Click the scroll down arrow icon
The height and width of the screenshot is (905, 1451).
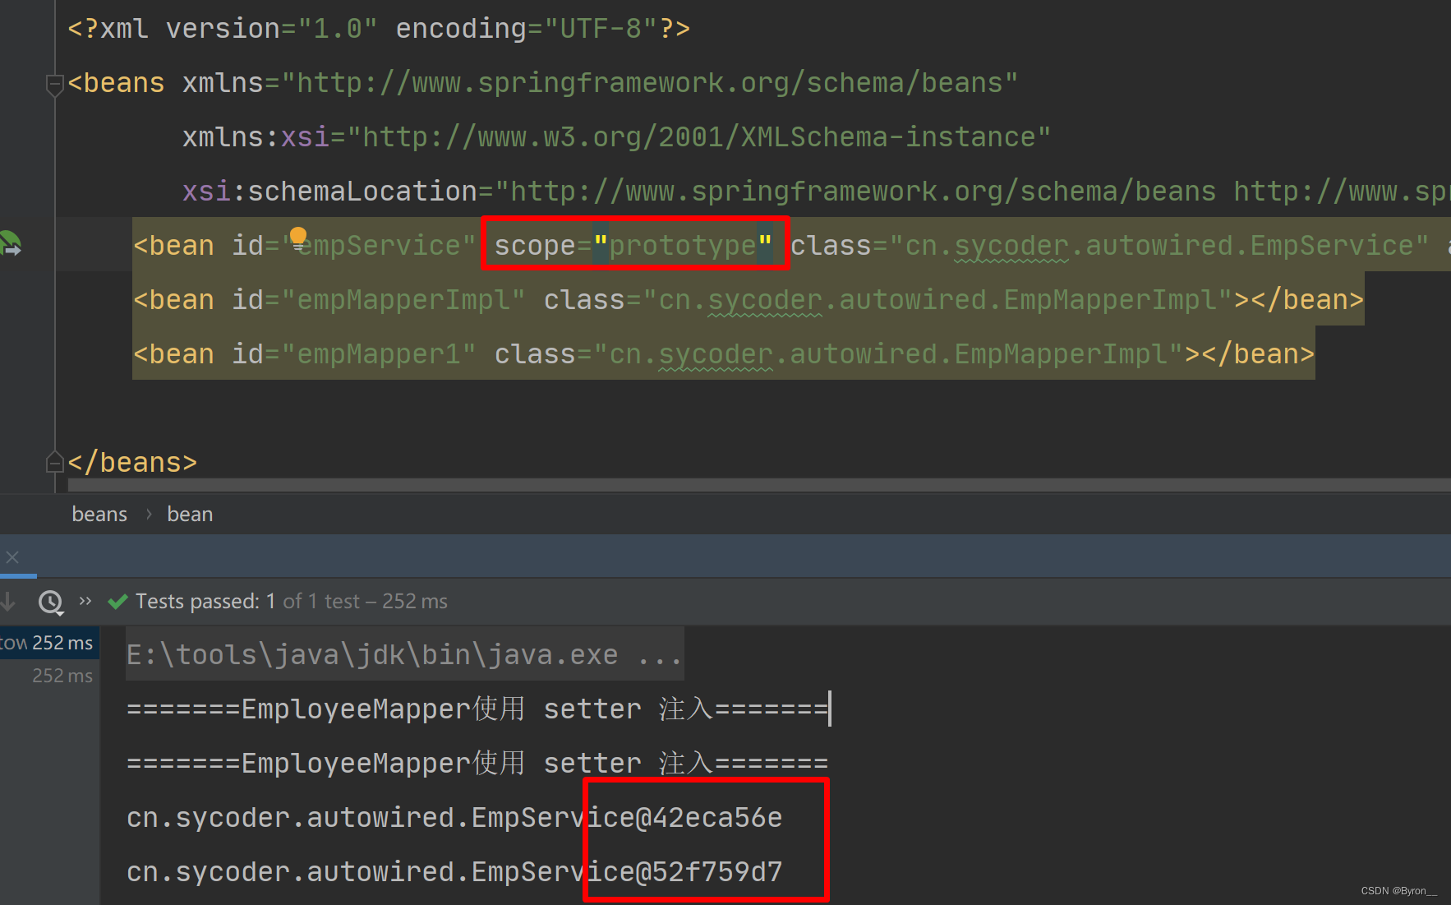7,602
